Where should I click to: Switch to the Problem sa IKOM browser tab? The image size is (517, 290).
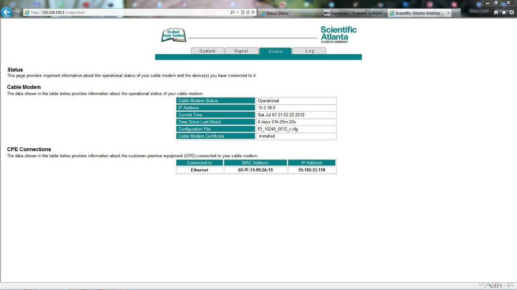355,13
